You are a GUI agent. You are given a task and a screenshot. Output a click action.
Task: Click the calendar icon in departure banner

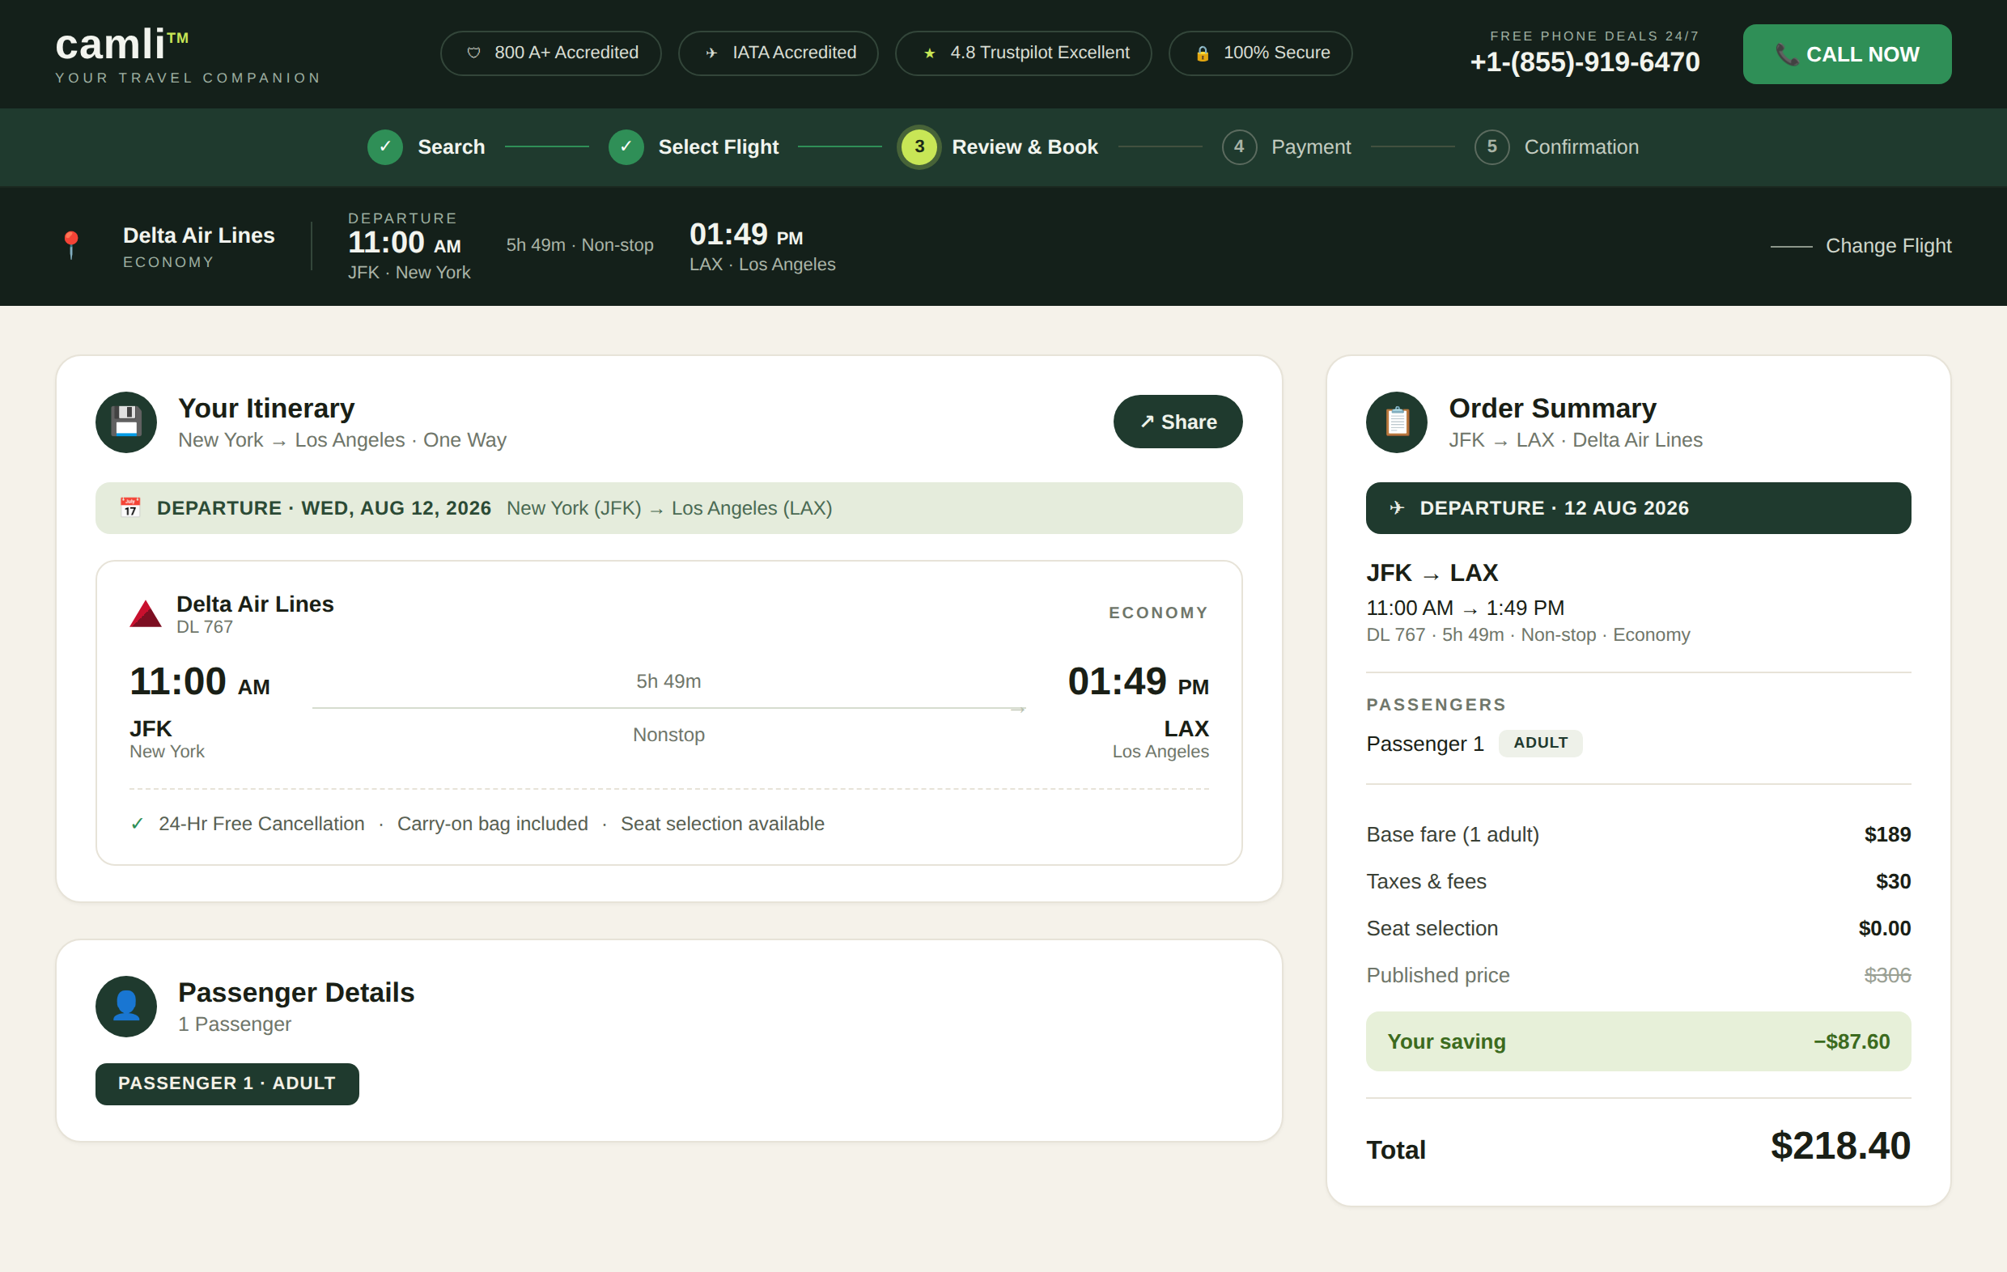[x=130, y=507]
